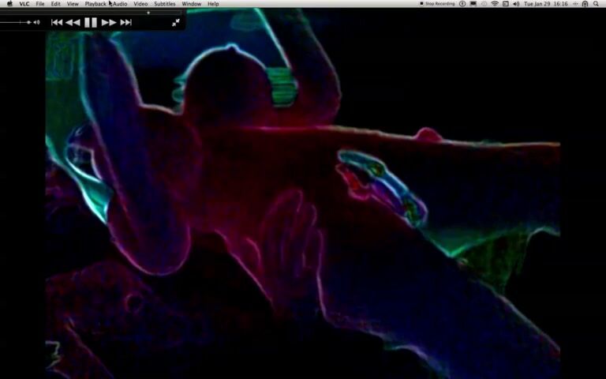
Task: Fast forward the video playback
Action: pos(109,22)
